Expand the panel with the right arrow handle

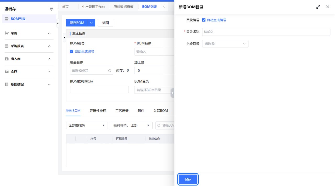point(64,38)
